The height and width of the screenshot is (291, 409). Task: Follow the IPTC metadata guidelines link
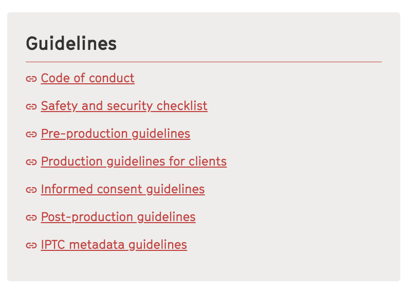tap(114, 245)
